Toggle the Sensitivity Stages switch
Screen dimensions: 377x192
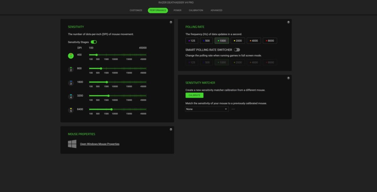(x=94, y=42)
